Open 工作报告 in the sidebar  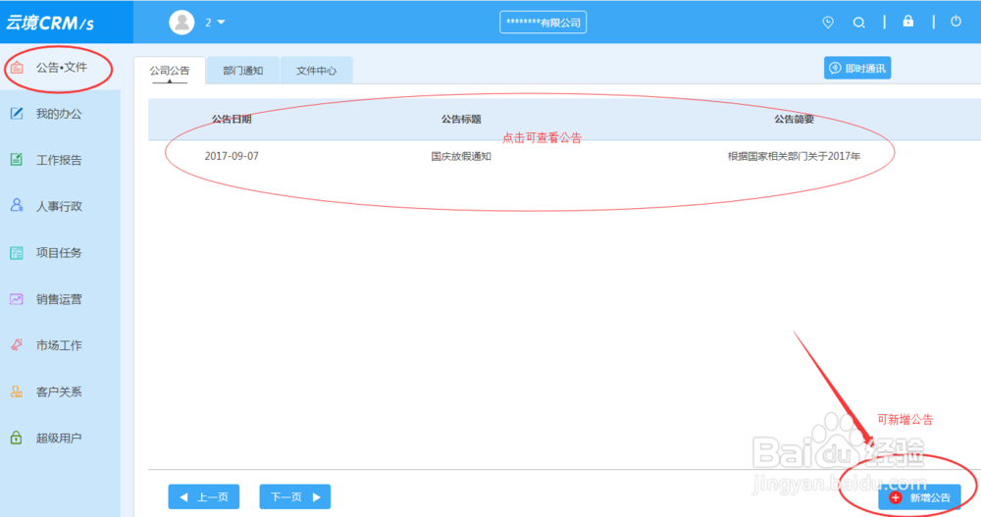60,160
